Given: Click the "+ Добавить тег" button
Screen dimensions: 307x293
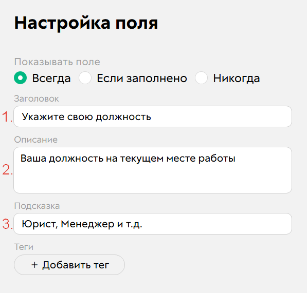Looking at the screenshot, I should (x=69, y=265).
